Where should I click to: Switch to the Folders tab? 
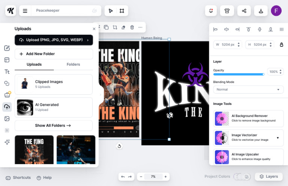[x=73, y=64]
